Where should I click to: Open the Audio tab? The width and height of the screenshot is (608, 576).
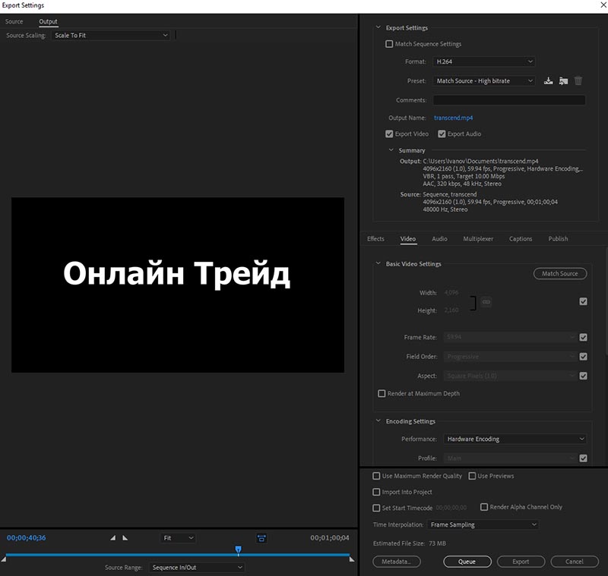[440, 238]
